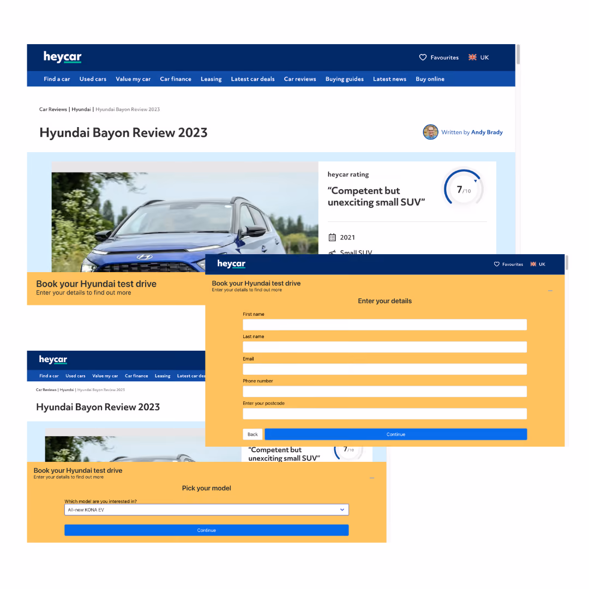Viewport: 589px width, 589px height.
Task: Click UK flag icon in details form window
Action: click(x=533, y=265)
